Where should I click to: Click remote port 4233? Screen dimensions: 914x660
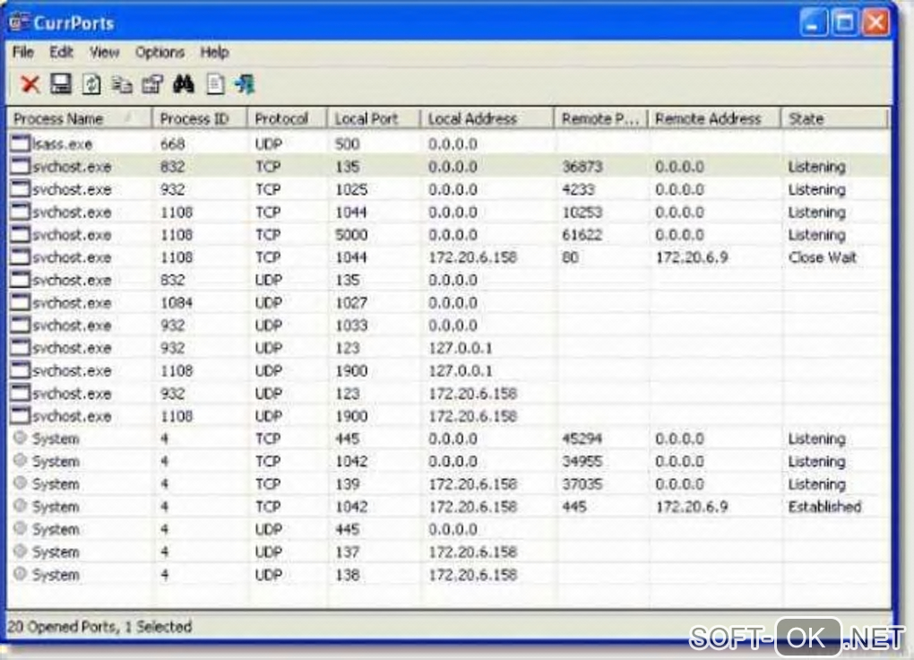tap(578, 189)
